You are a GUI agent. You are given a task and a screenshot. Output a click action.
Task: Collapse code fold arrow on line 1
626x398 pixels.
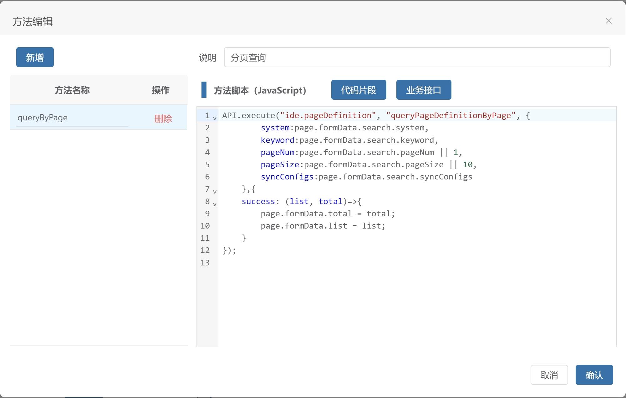click(x=215, y=118)
